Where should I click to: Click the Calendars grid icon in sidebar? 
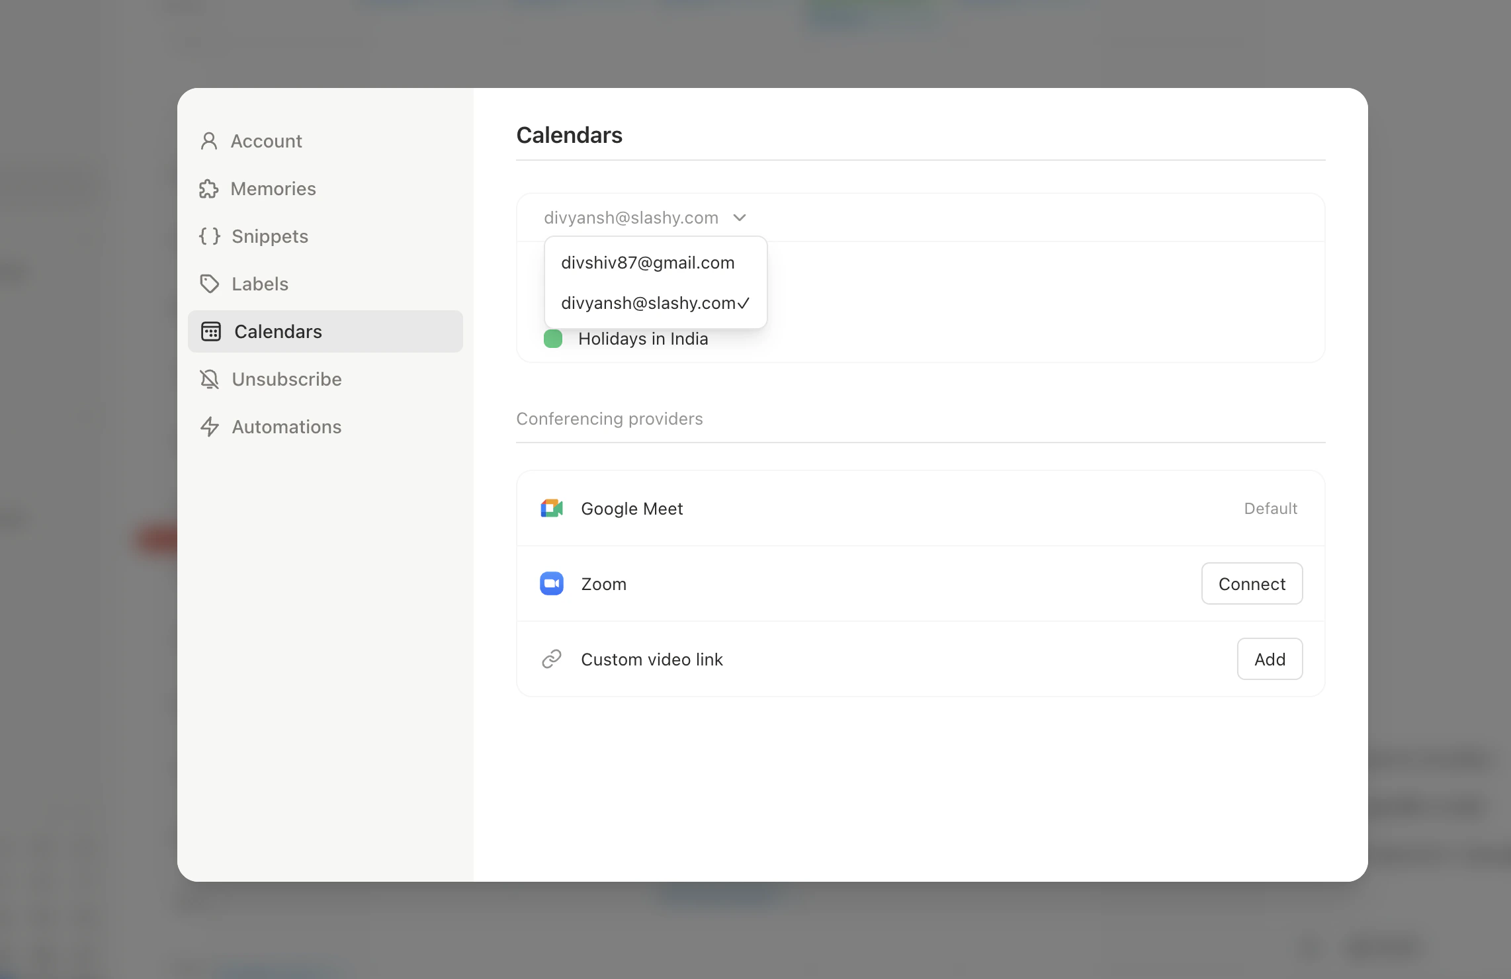(x=210, y=331)
